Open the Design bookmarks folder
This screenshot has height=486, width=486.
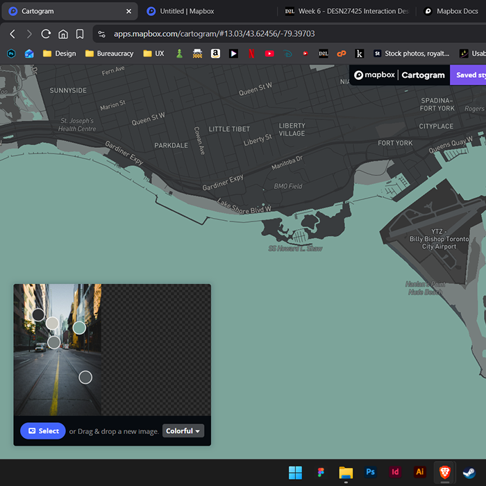coord(60,53)
